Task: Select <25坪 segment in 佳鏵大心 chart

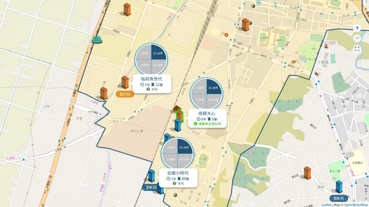Action: coord(199,86)
